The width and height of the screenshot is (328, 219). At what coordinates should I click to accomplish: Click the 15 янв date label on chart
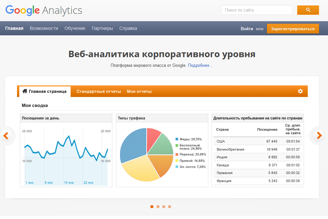tap(69, 183)
